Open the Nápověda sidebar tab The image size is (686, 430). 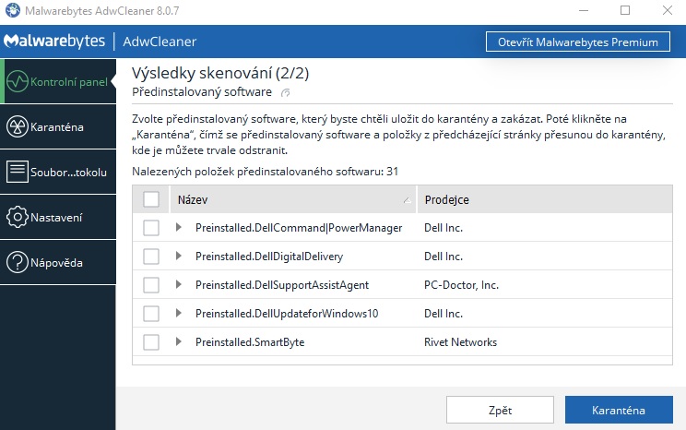pos(58,262)
